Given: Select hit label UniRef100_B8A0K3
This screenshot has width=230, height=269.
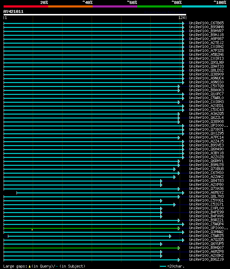Looking at the screenshot, I should [x=206, y=90].
